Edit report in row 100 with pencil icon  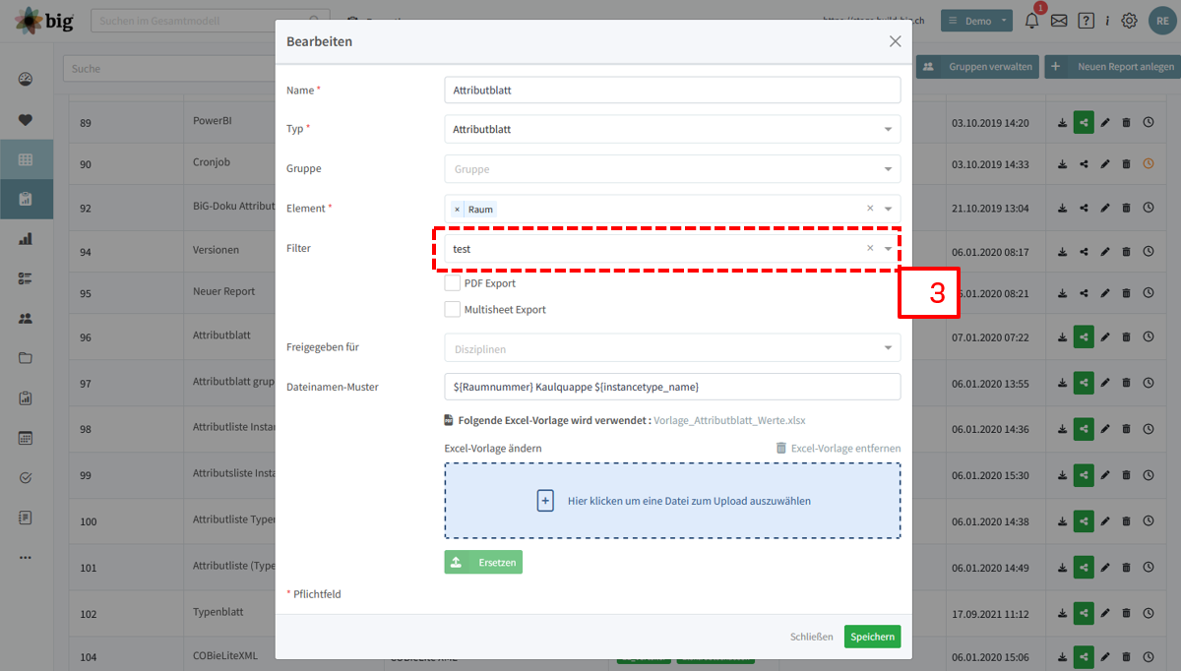click(x=1105, y=521)
